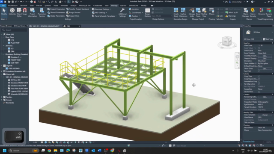Select the Modify tool
The height and width of the screenshot is (154, 274).
coord(4,12)
